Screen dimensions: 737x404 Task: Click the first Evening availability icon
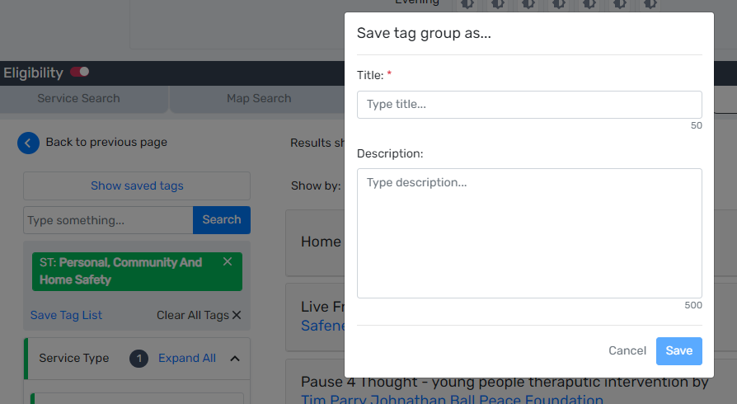click(467, 4)
